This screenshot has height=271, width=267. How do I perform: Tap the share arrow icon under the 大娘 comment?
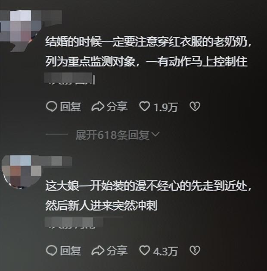(98, 251)
